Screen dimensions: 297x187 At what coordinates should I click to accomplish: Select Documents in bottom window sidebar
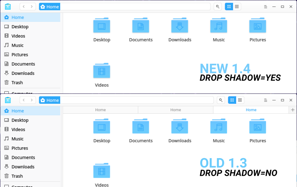coord(30,157)
